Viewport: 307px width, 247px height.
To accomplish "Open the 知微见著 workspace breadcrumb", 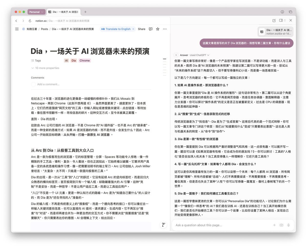I will pyautogui.click(x=30, y=29).
